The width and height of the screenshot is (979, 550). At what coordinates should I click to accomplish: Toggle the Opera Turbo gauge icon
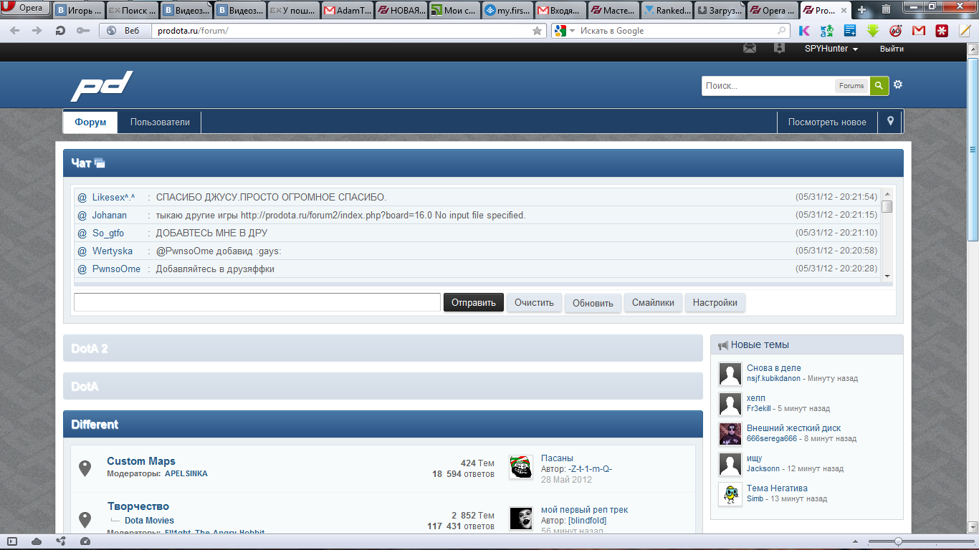tap(85, 541)
